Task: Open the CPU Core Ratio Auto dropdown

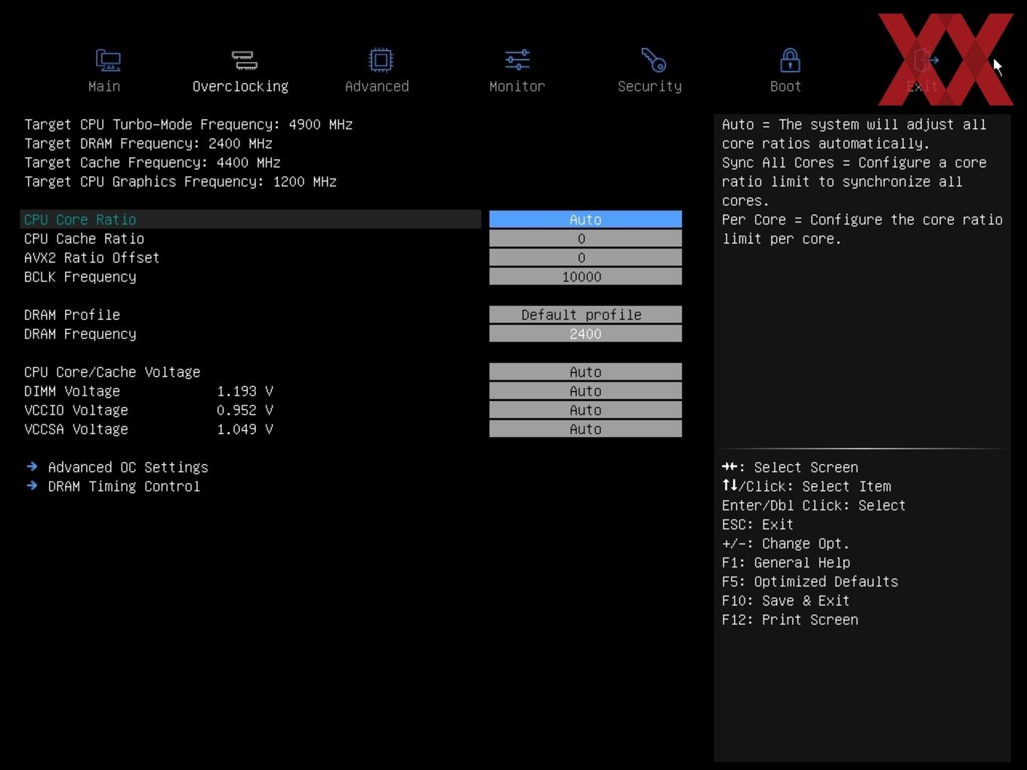Action: pyautogui.click(x=585, y=220)
